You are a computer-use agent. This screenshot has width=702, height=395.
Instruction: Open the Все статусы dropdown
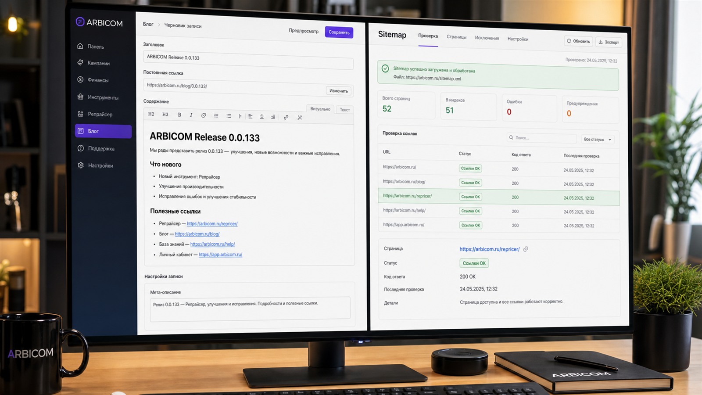point(597,139)
